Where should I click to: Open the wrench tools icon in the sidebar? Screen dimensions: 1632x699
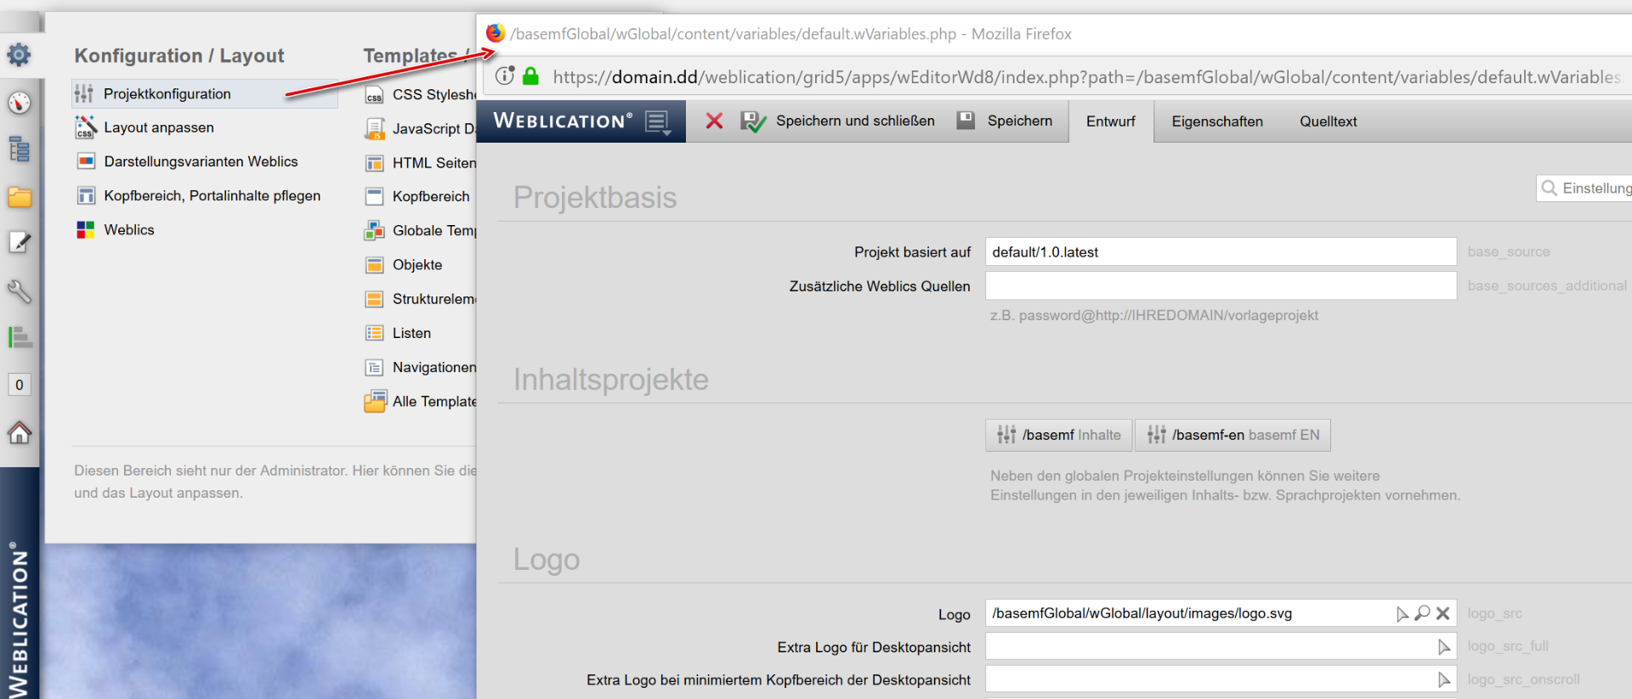(20, 291)
